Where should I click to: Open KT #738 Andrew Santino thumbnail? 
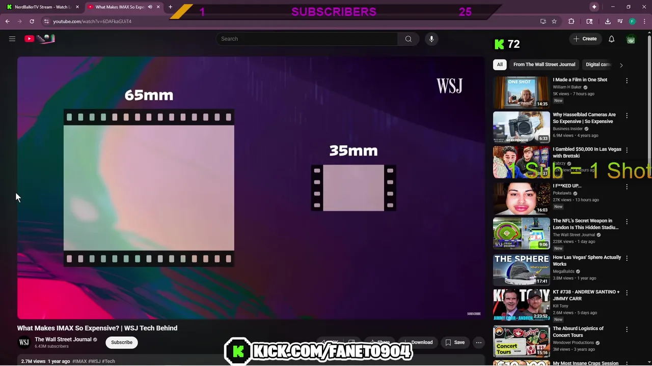pyautogui.click(x=521, y=305)
